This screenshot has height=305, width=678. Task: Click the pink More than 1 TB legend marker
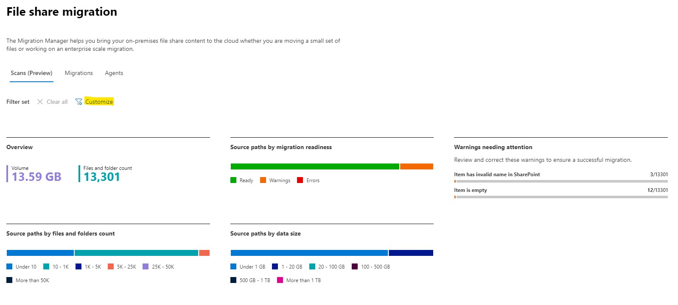280,280
